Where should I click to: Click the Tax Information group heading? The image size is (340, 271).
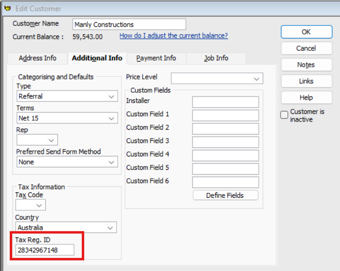pyautogui.click(x=41, y=187)
